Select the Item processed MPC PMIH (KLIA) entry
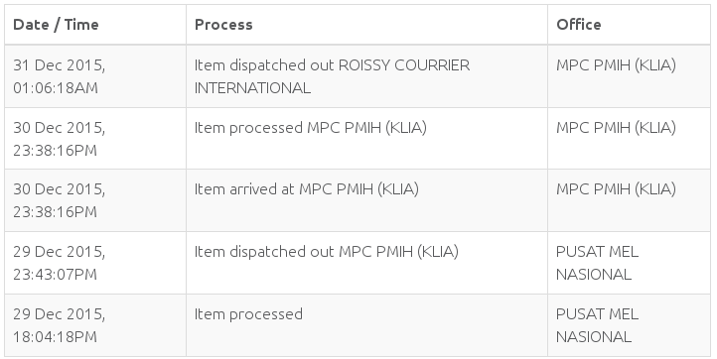Screen dimensions: 717x359 [x=311, y=128]
